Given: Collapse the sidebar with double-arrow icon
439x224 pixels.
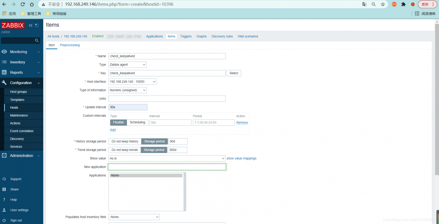Looking at the screenshot, I should pos(31,25).
